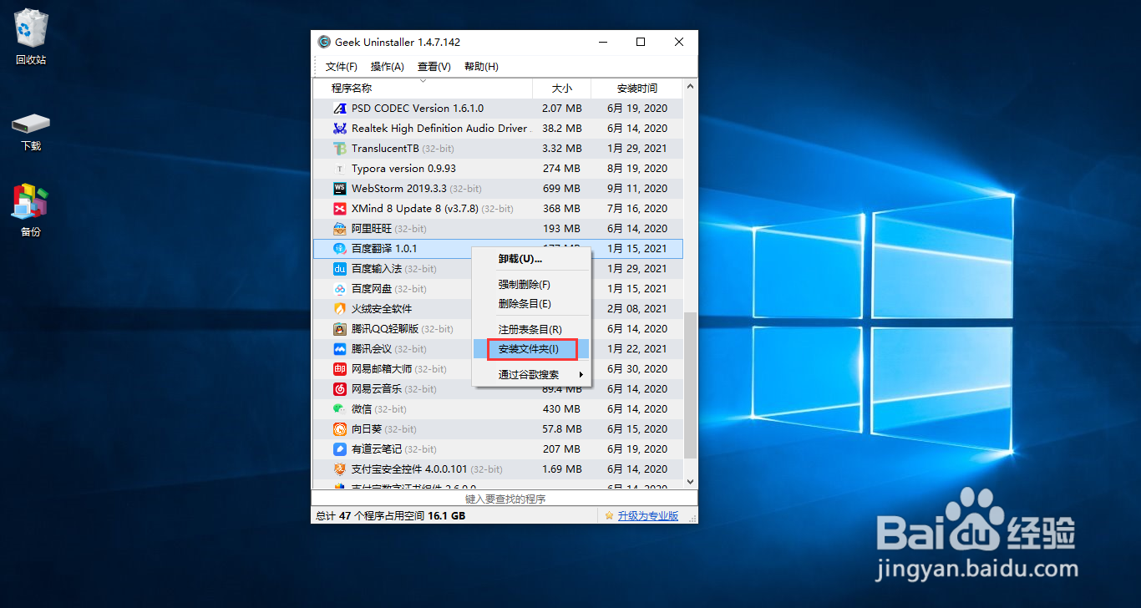The width and height of the screenshot is (1141, 608).
Task: Choose 强制删除(F) in the context menu
Action: [x=532, y=285]
